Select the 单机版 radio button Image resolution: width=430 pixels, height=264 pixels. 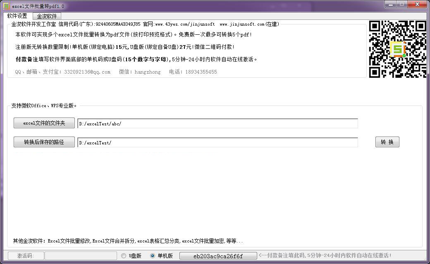click(152, 256)
